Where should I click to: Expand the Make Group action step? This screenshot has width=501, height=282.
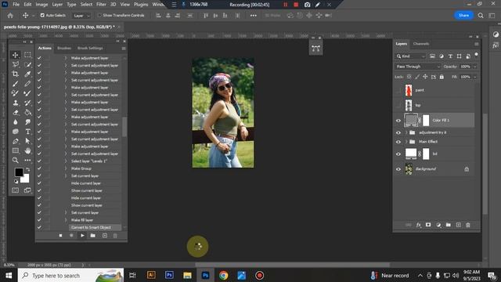coord(66,168)
